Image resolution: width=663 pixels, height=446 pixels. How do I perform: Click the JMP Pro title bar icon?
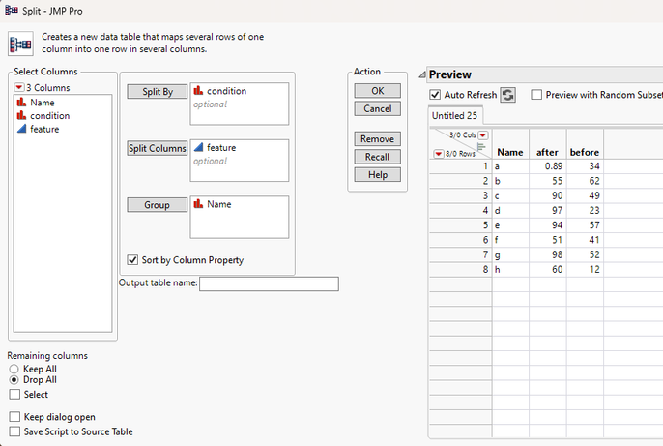tap(12, 11)
